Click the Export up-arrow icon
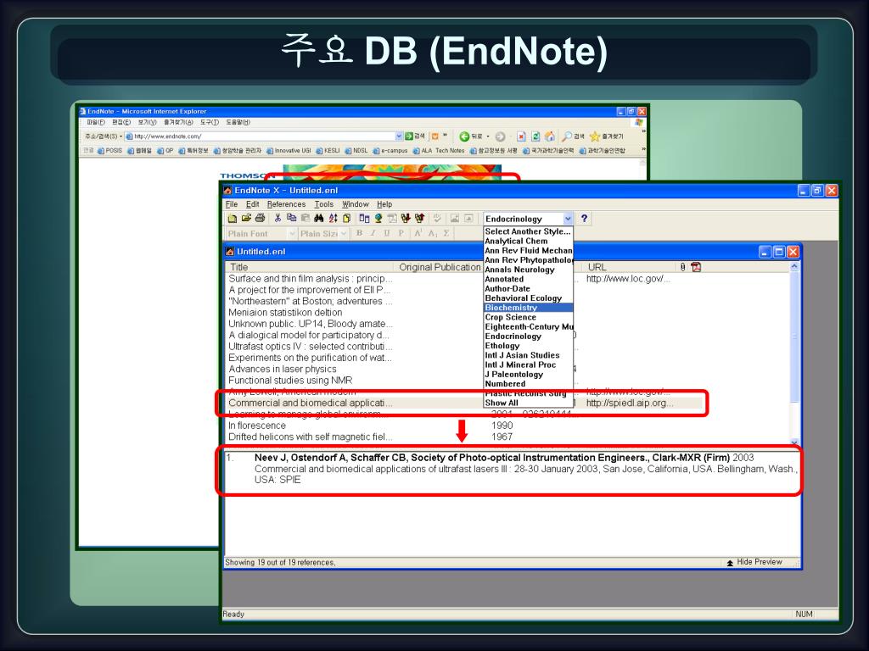Viewport: 869px width, 651px height. 419,218
